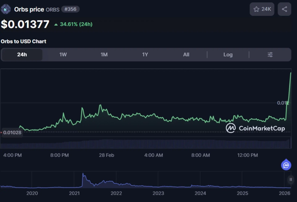Select the All time range tab
Viewport: 297px width, 202px height.
[186, 55]
